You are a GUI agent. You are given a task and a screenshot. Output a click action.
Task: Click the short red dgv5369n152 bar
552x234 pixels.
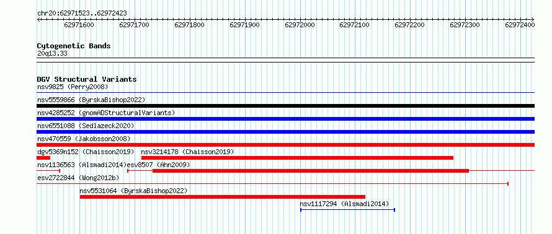pos(43,158)
